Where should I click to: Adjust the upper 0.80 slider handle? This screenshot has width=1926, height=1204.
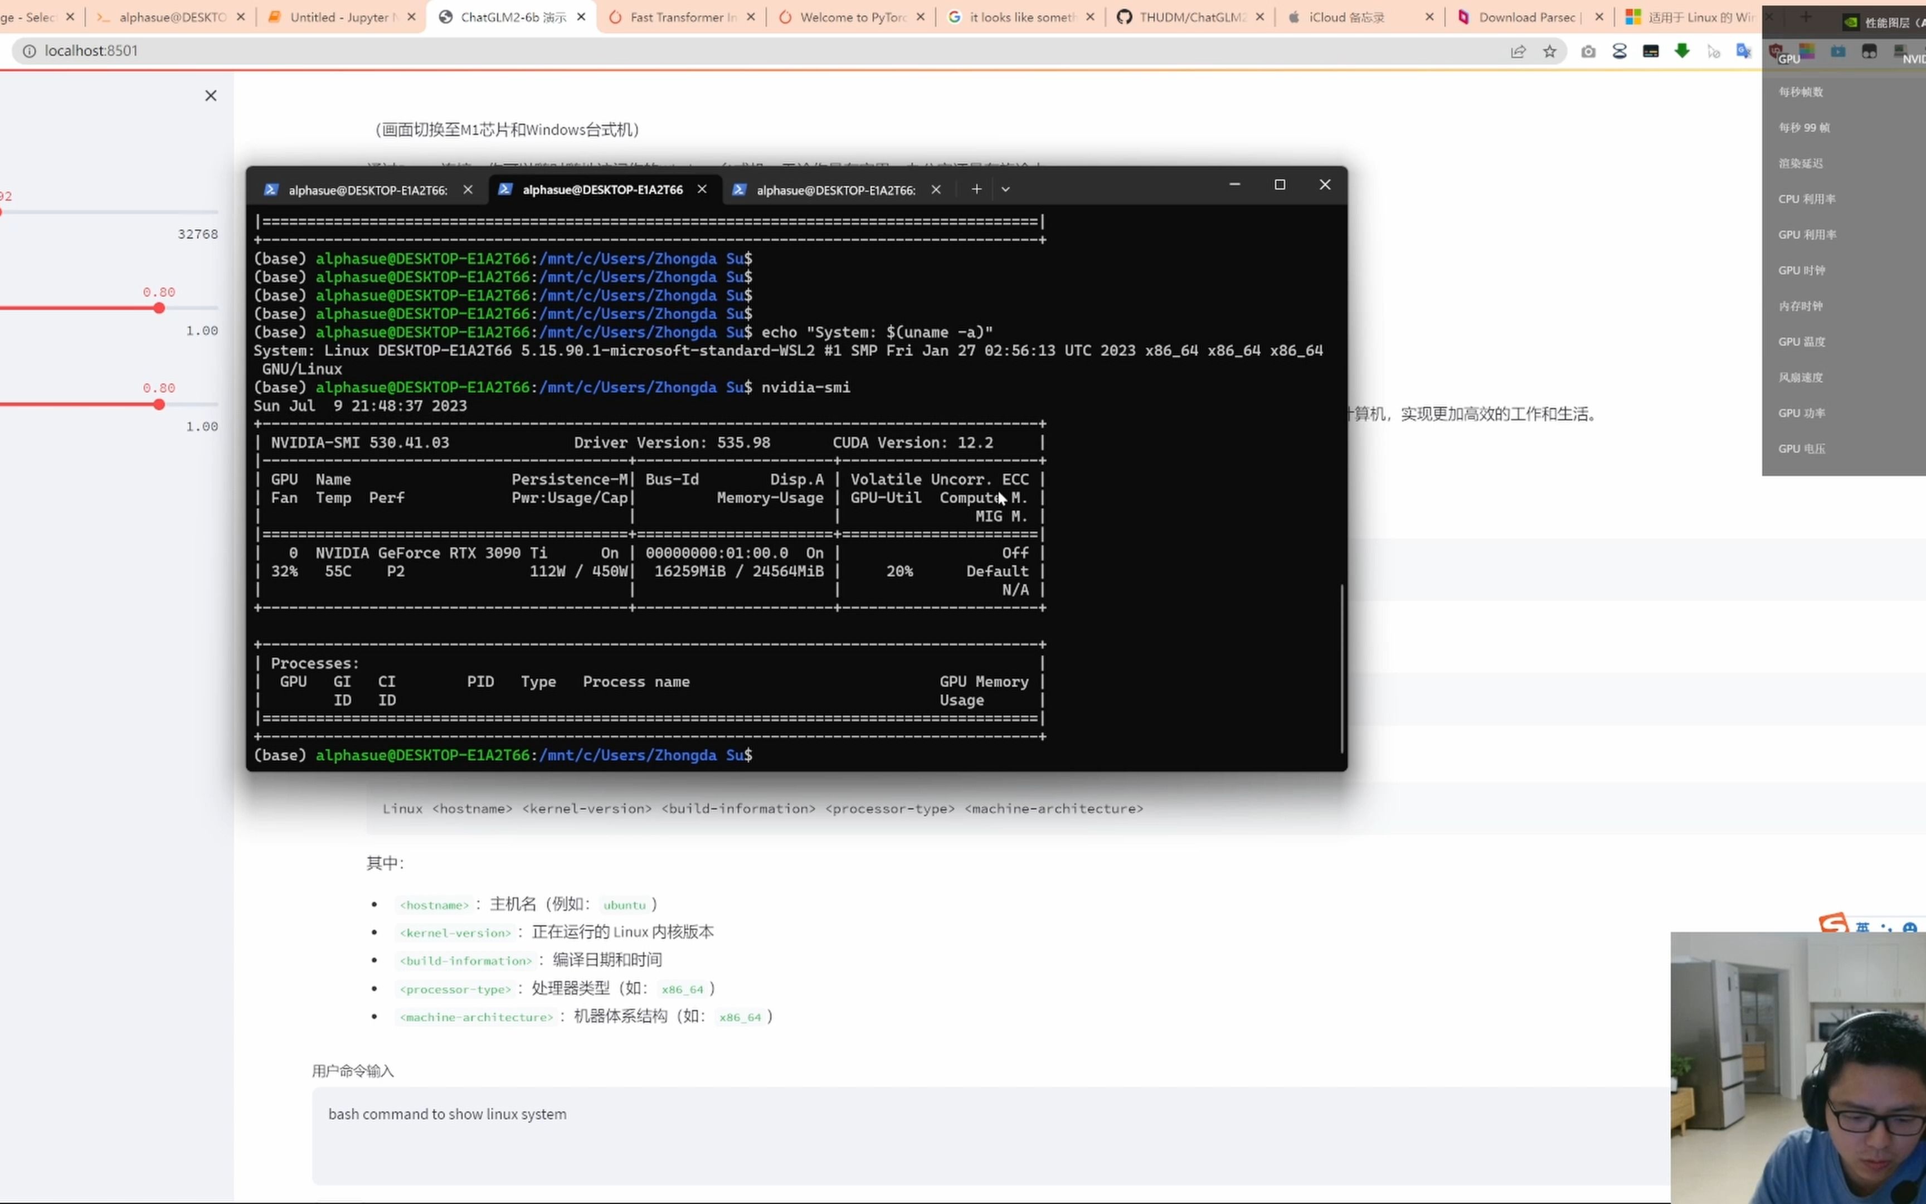point(159,308)
